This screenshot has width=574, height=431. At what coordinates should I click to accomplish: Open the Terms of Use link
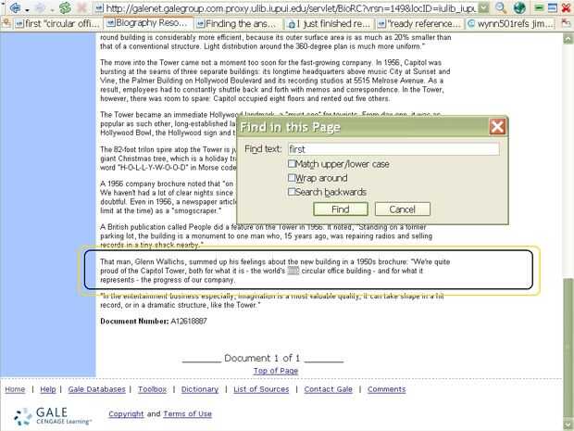click(x=187, y=413)
